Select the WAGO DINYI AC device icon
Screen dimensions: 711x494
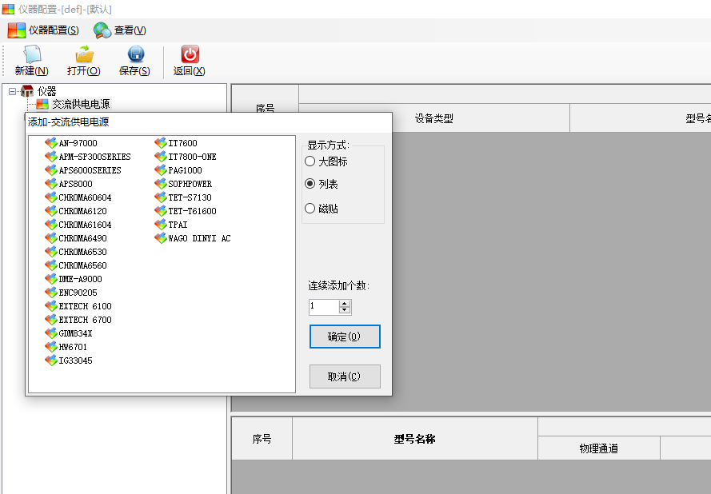pos(161,238)
